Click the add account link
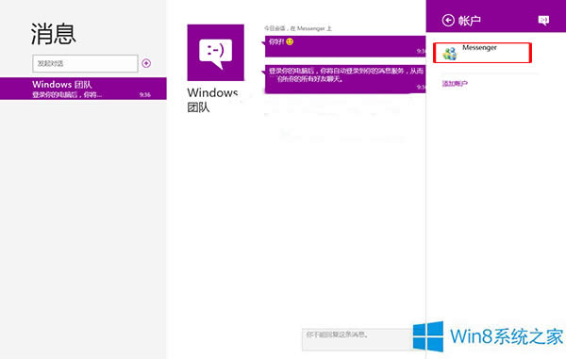 pyautogui.click(x=455, y=84)
